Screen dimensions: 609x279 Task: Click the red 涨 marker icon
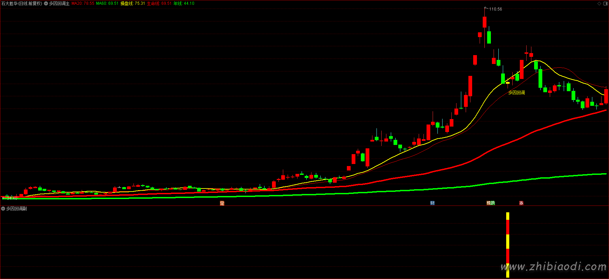click(521, 203)
